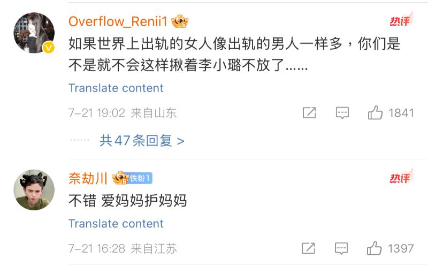Click 热评 hot comment badge on second comment

401,177
